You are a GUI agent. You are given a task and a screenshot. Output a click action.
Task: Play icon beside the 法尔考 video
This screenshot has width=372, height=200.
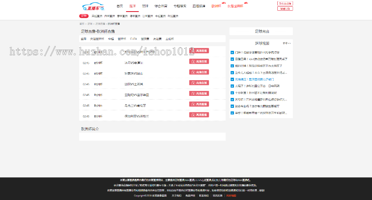pos(232,106)
